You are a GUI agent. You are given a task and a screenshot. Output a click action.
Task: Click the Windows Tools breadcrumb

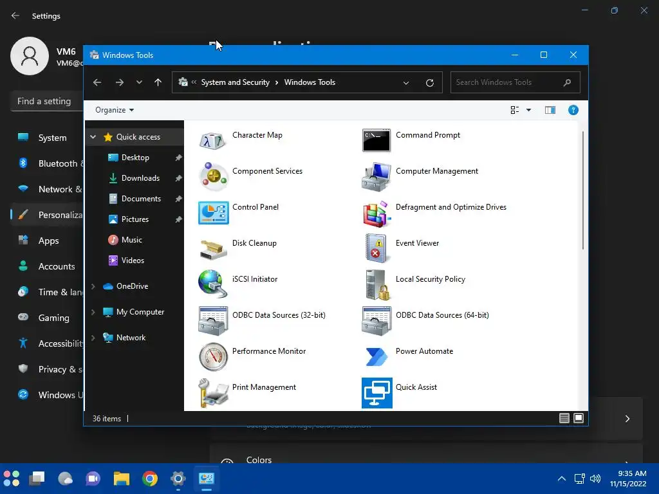pyautogui.click(x=310, y=82)
